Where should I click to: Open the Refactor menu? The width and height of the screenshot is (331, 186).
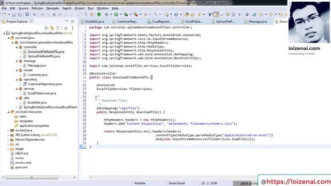[x=37, y=8]
